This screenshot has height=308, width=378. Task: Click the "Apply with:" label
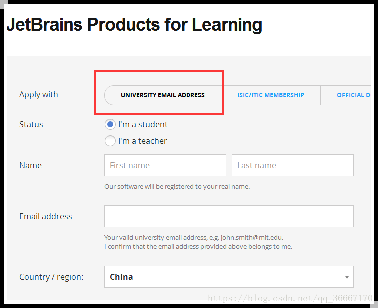(40, 94)
